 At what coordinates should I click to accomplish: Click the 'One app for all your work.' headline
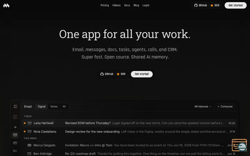point(125,34)
